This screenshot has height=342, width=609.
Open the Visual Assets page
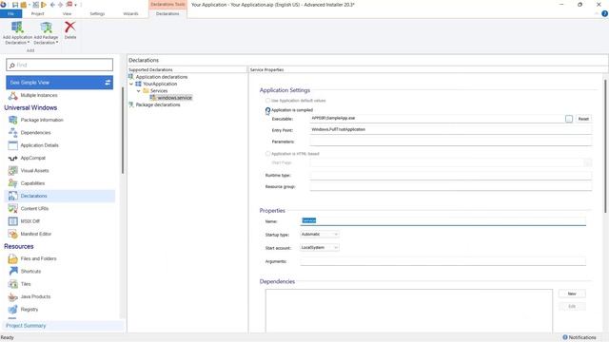[34, 171]
